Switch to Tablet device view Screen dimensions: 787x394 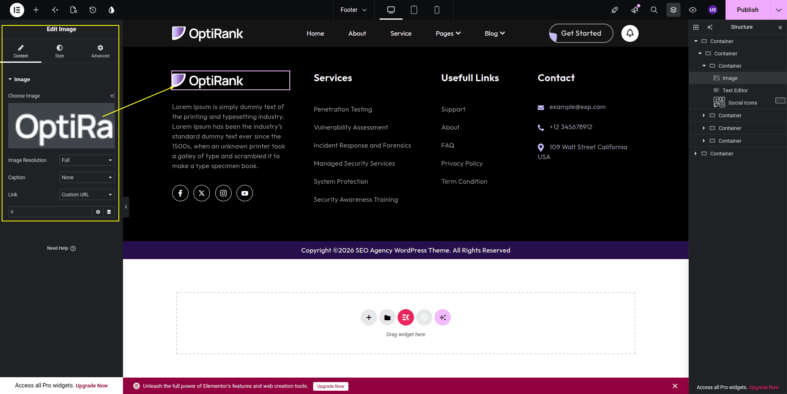coord(414,10)
